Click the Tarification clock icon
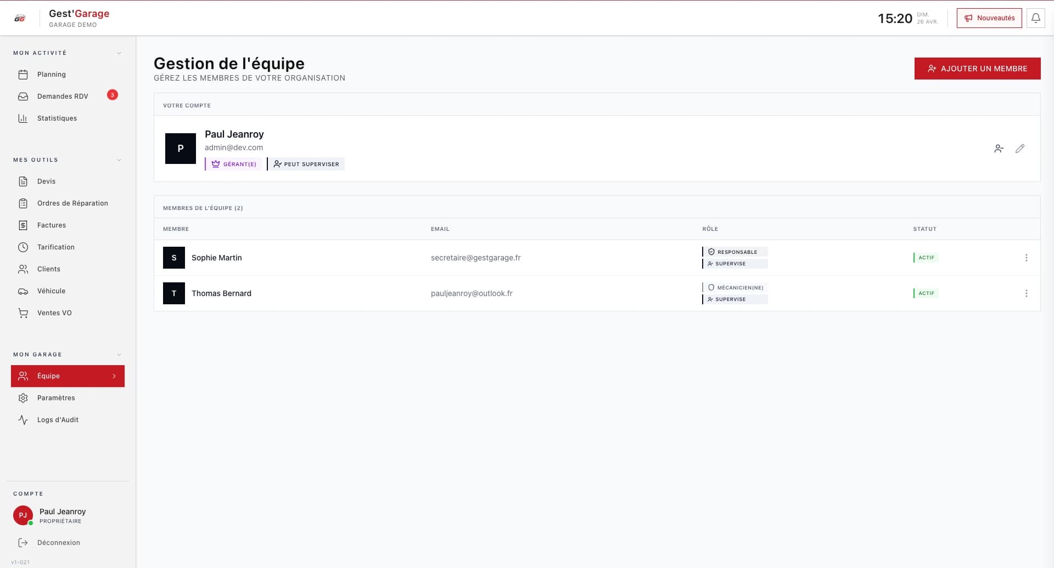This screenshot has width=1054, height=568. [x=23, y=247]
